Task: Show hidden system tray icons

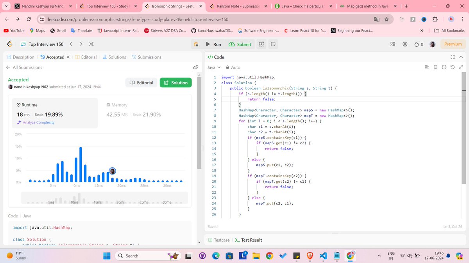Action: point(379,256)
